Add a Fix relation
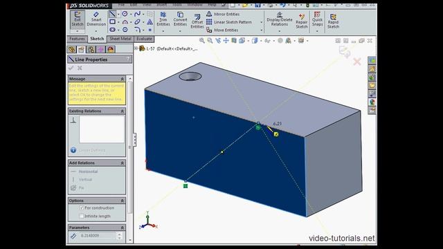The image size is (443, 249). coord(78,187)
